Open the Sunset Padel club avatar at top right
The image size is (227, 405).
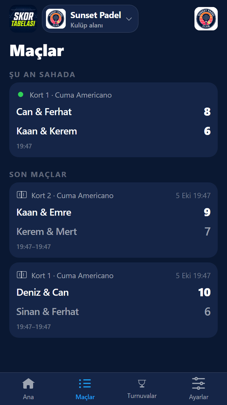[x=206, y=19]
